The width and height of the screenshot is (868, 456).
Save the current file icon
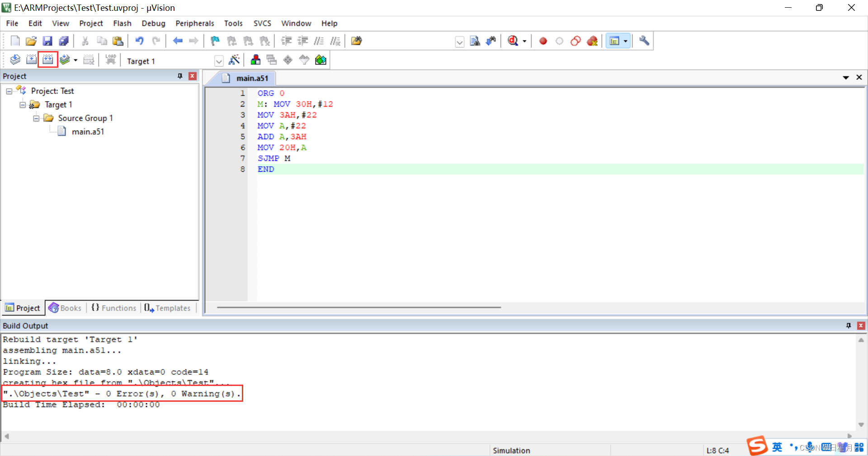coord(47,41)
